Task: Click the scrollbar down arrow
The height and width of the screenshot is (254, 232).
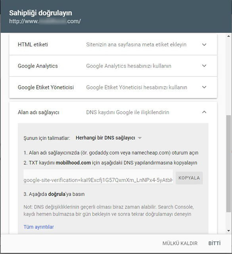Action: coord(228,231)
